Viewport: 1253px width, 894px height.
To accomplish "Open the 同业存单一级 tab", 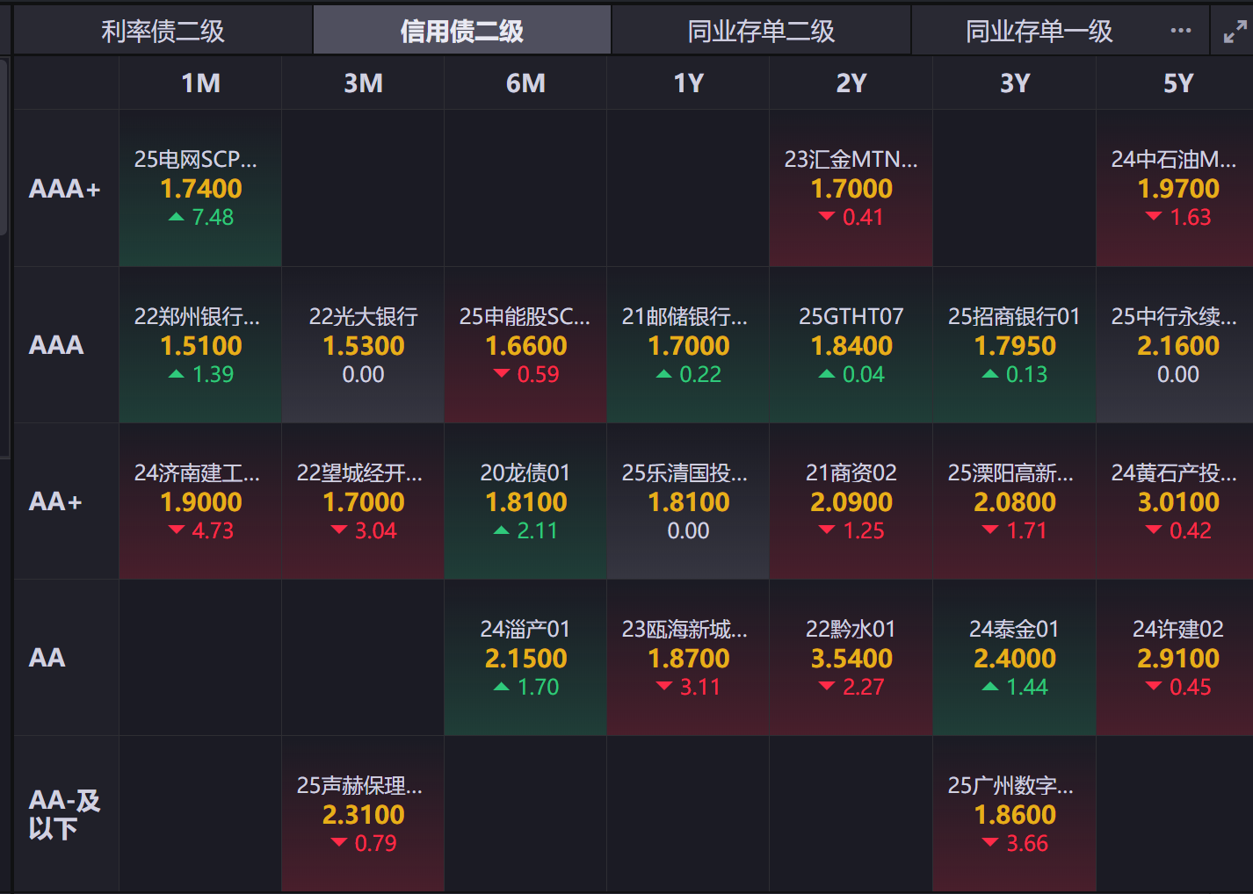I will click(1039, 31).
